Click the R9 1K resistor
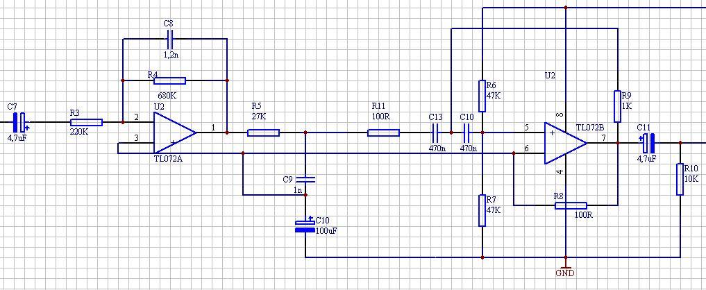This screenshot has height=290, width=706. coord(617,106)
